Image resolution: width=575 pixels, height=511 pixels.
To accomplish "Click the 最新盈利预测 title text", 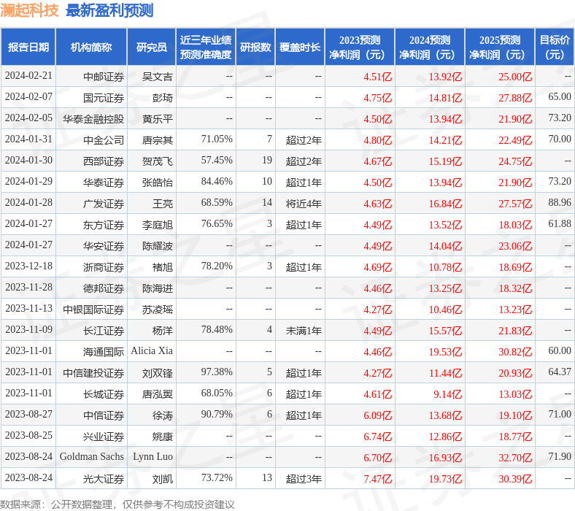I will [109, 10].
